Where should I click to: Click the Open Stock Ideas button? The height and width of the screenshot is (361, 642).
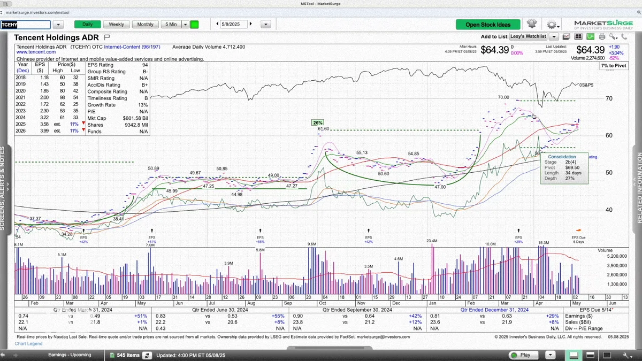pyautogui.click(x=488, y=25)
